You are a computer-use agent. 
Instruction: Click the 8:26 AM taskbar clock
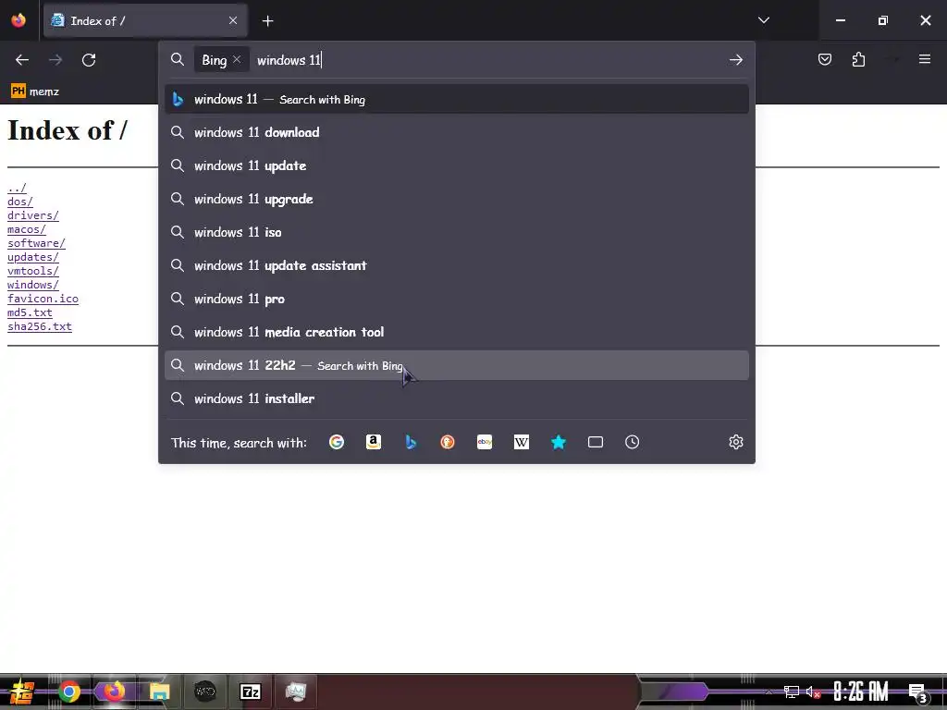tap(861, 692)
